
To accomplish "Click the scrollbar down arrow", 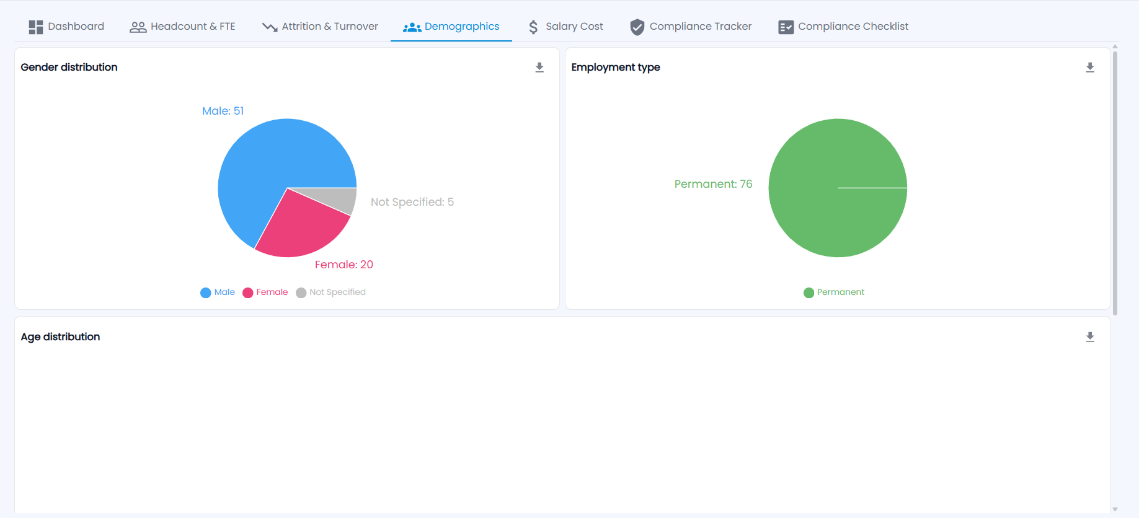I will tap(1115, 509).
